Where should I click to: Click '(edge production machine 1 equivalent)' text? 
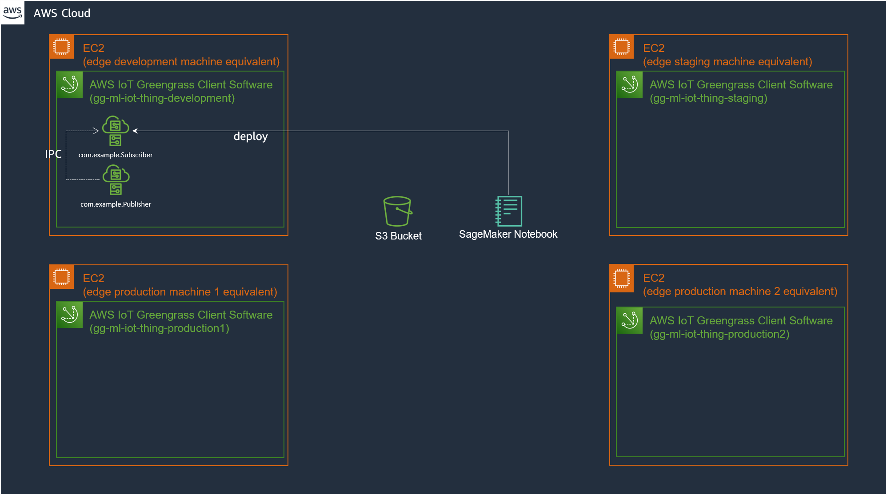click(x=180, y=292)
